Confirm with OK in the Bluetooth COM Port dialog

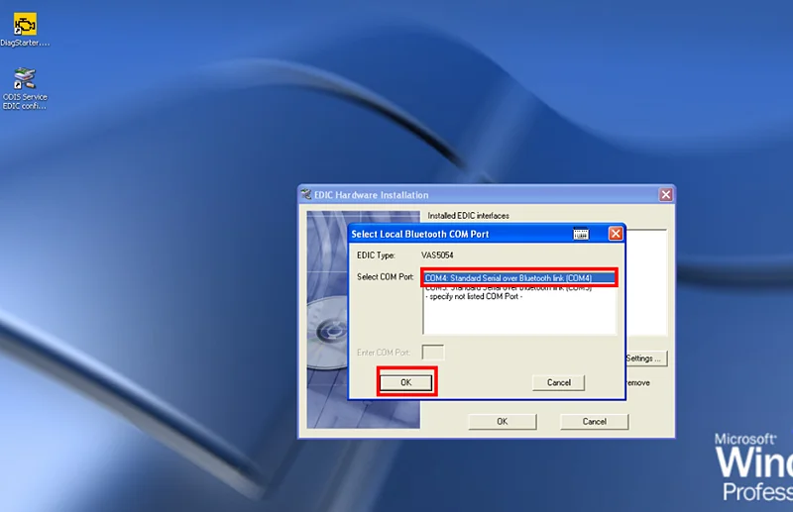[x=406, y=382]
